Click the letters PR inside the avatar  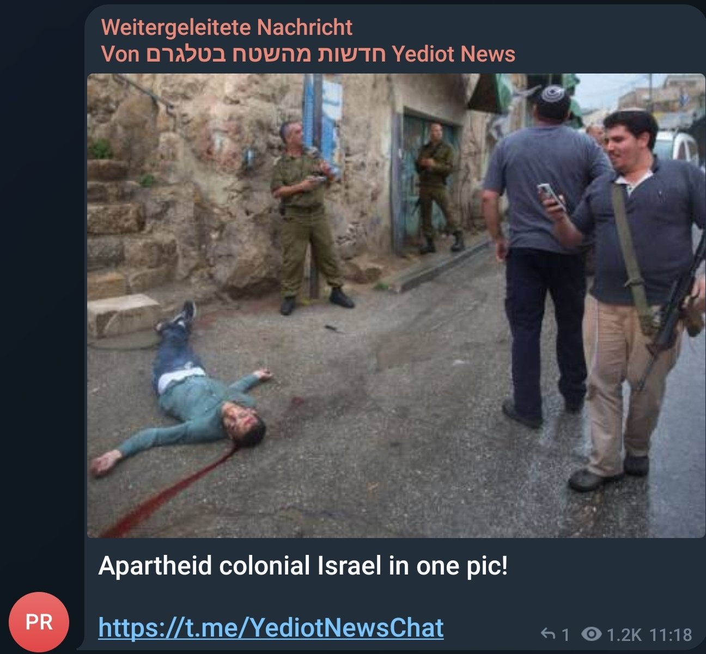(39, 622)
